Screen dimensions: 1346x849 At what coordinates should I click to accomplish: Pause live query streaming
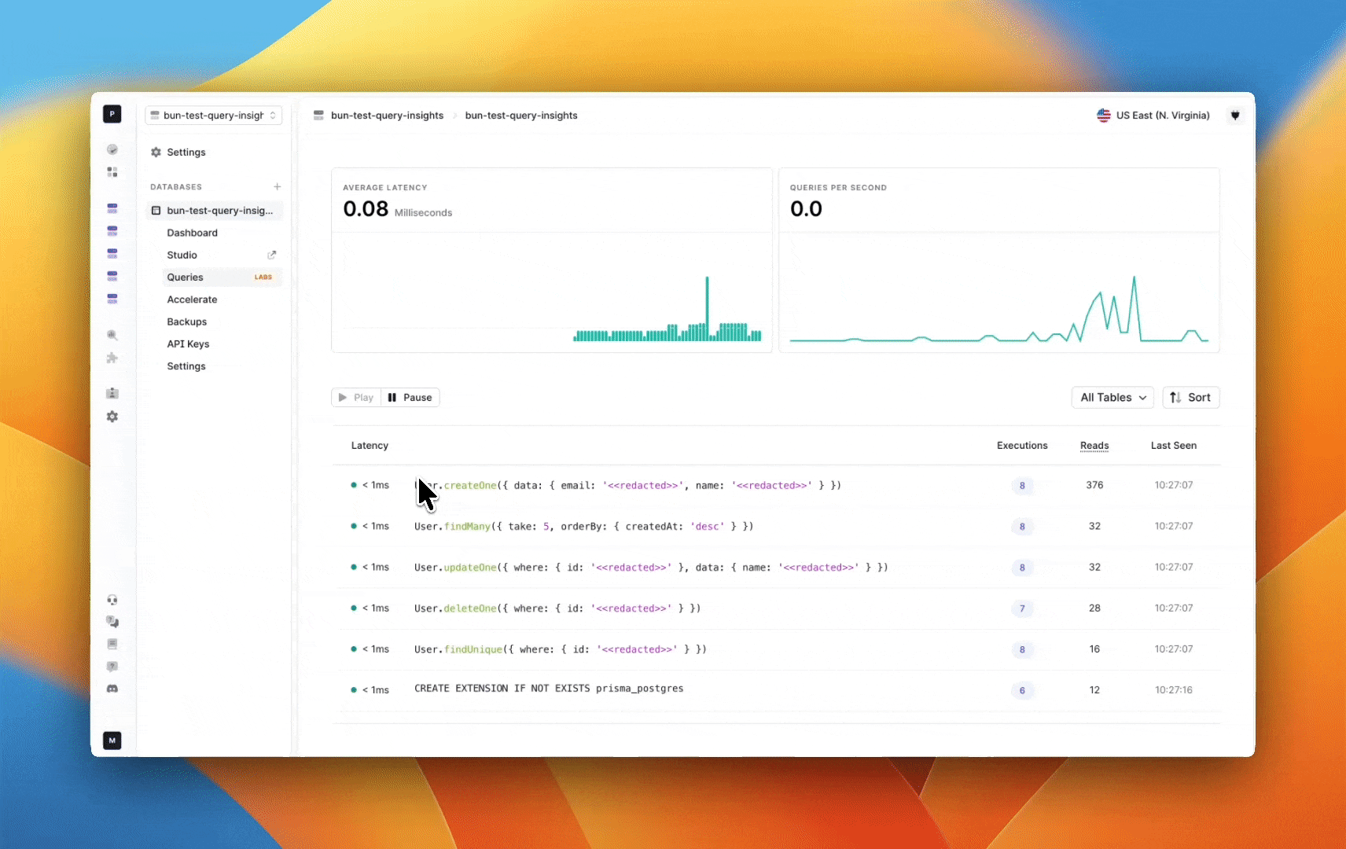click(x=409, y=397)
